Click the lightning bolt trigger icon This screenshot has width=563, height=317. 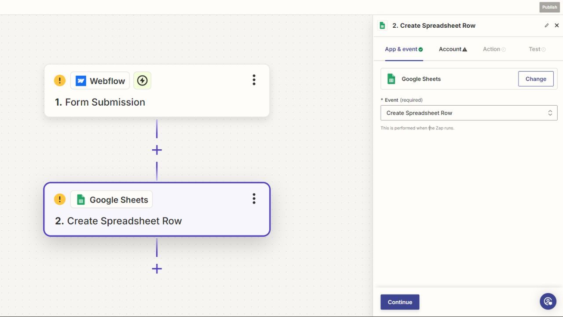point(142,81)
